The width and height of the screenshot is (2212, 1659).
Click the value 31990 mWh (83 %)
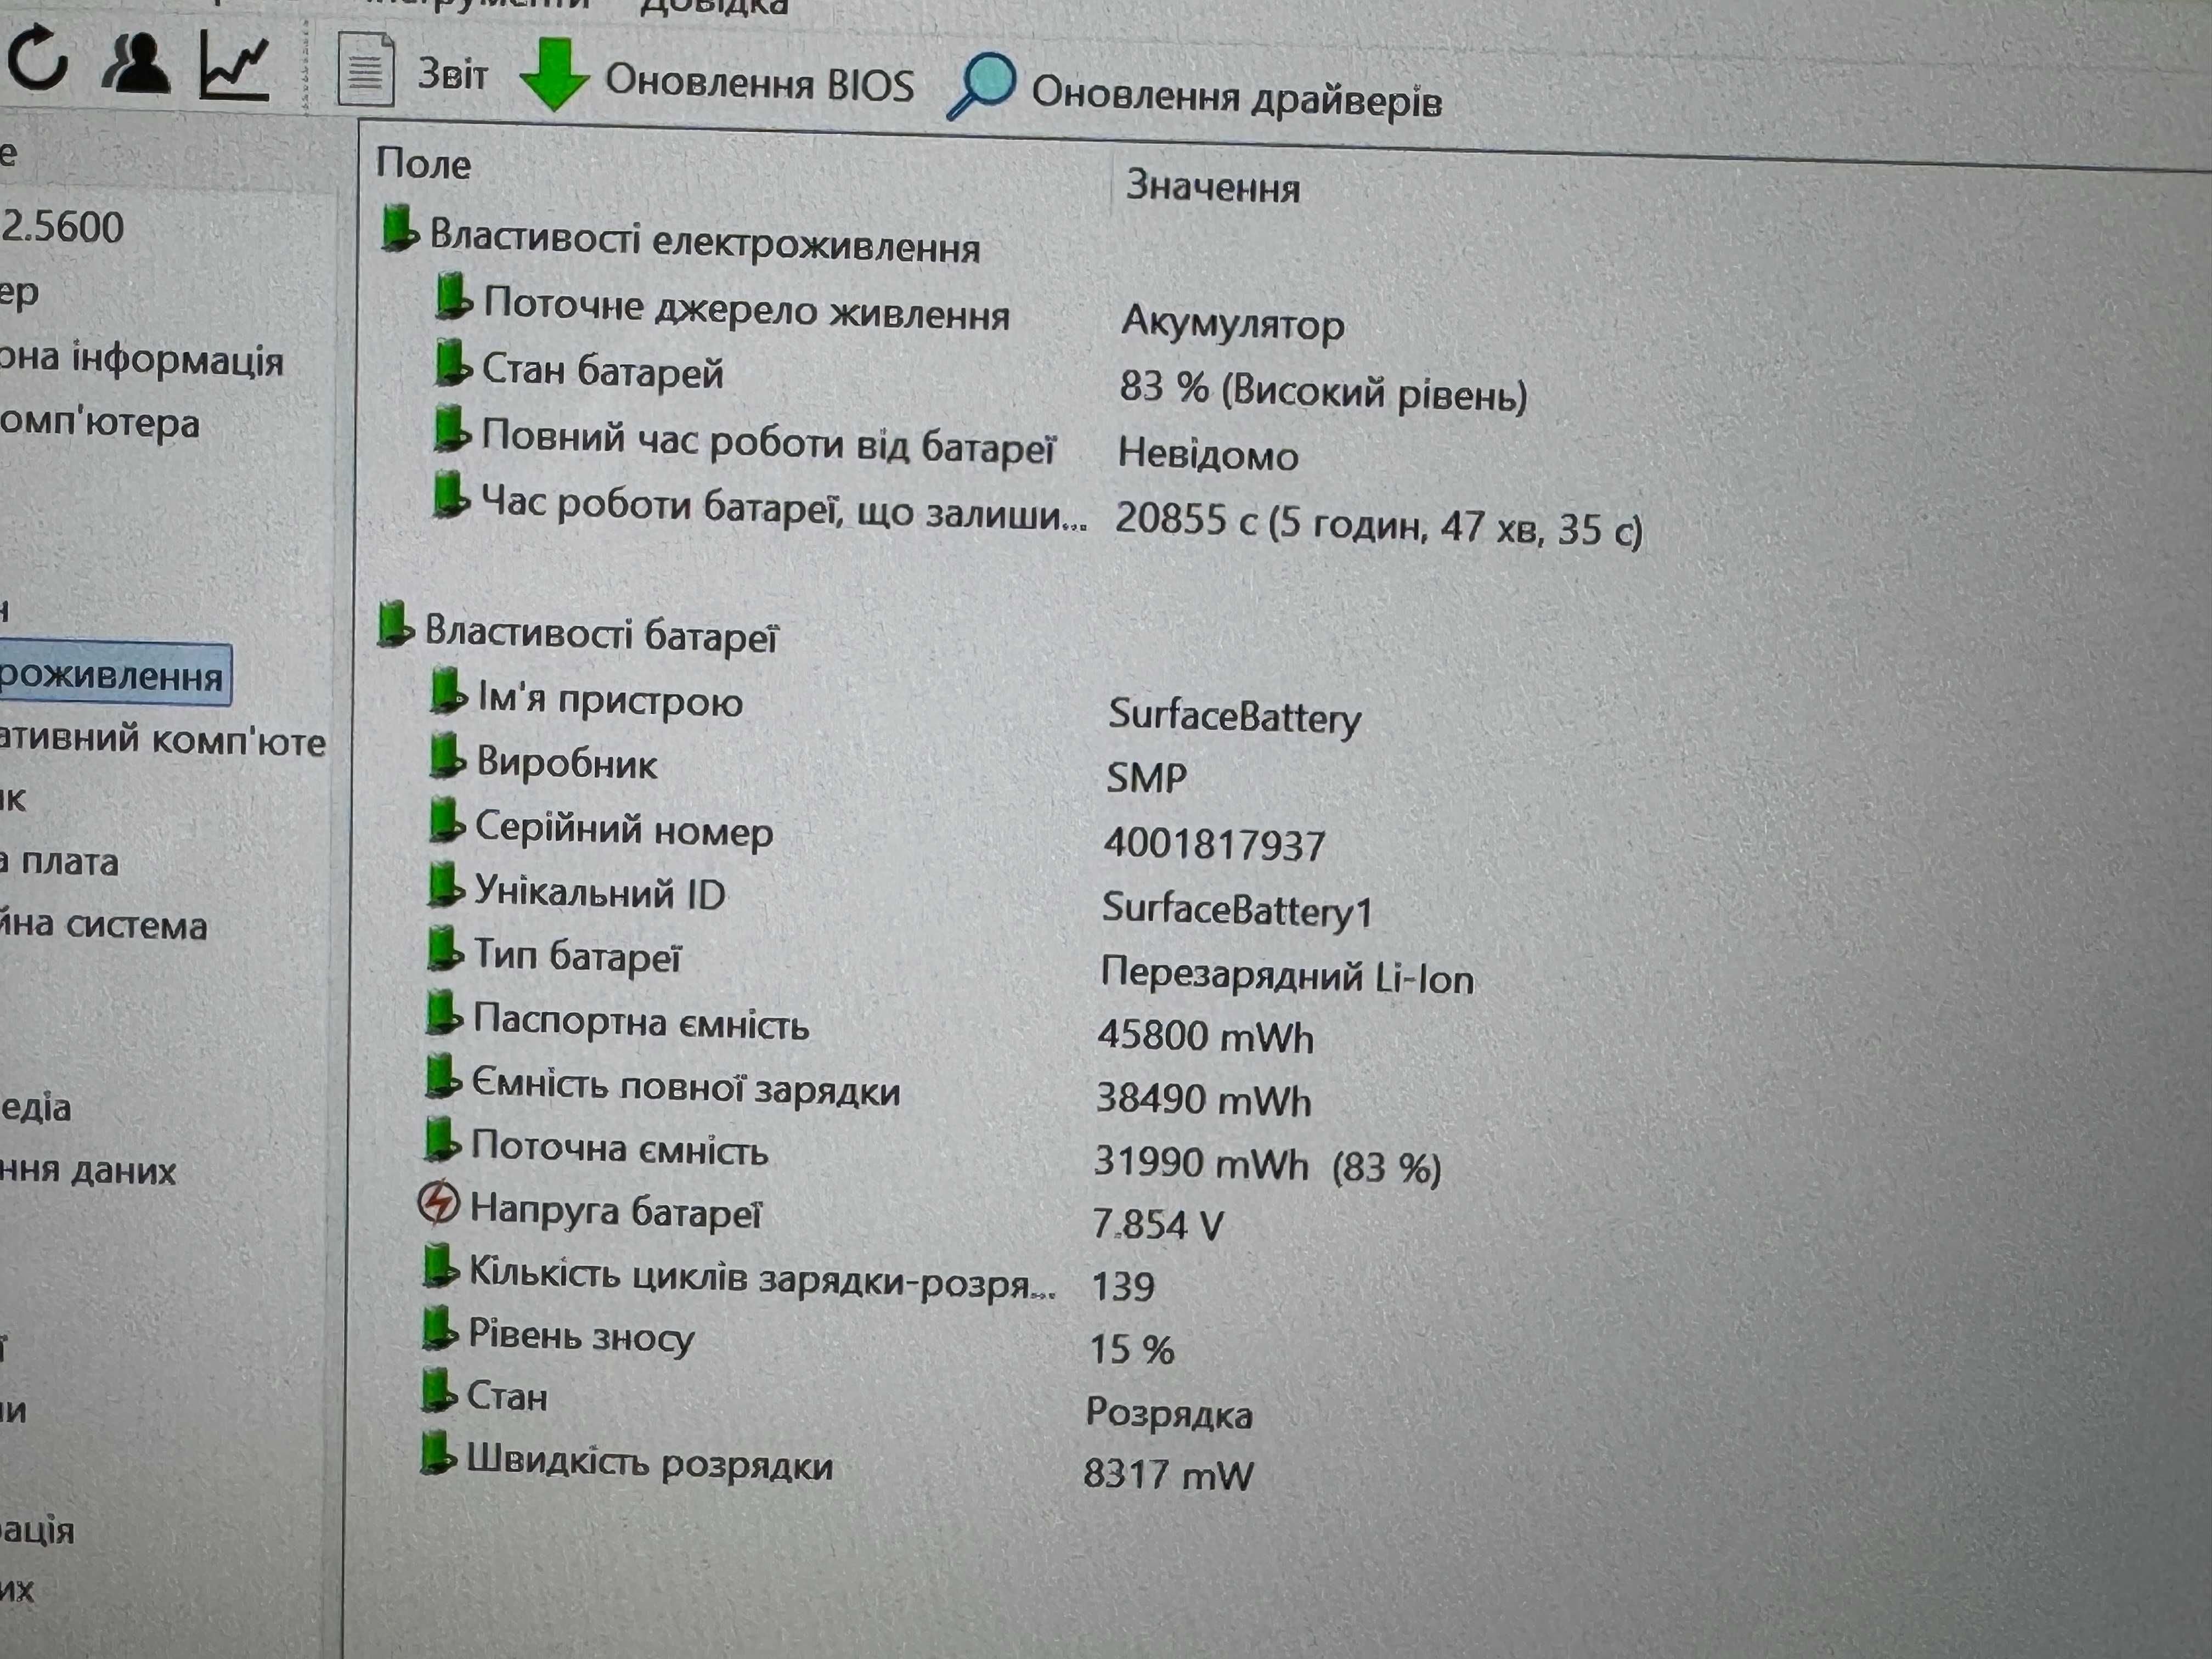(x=1267, y=1164)
